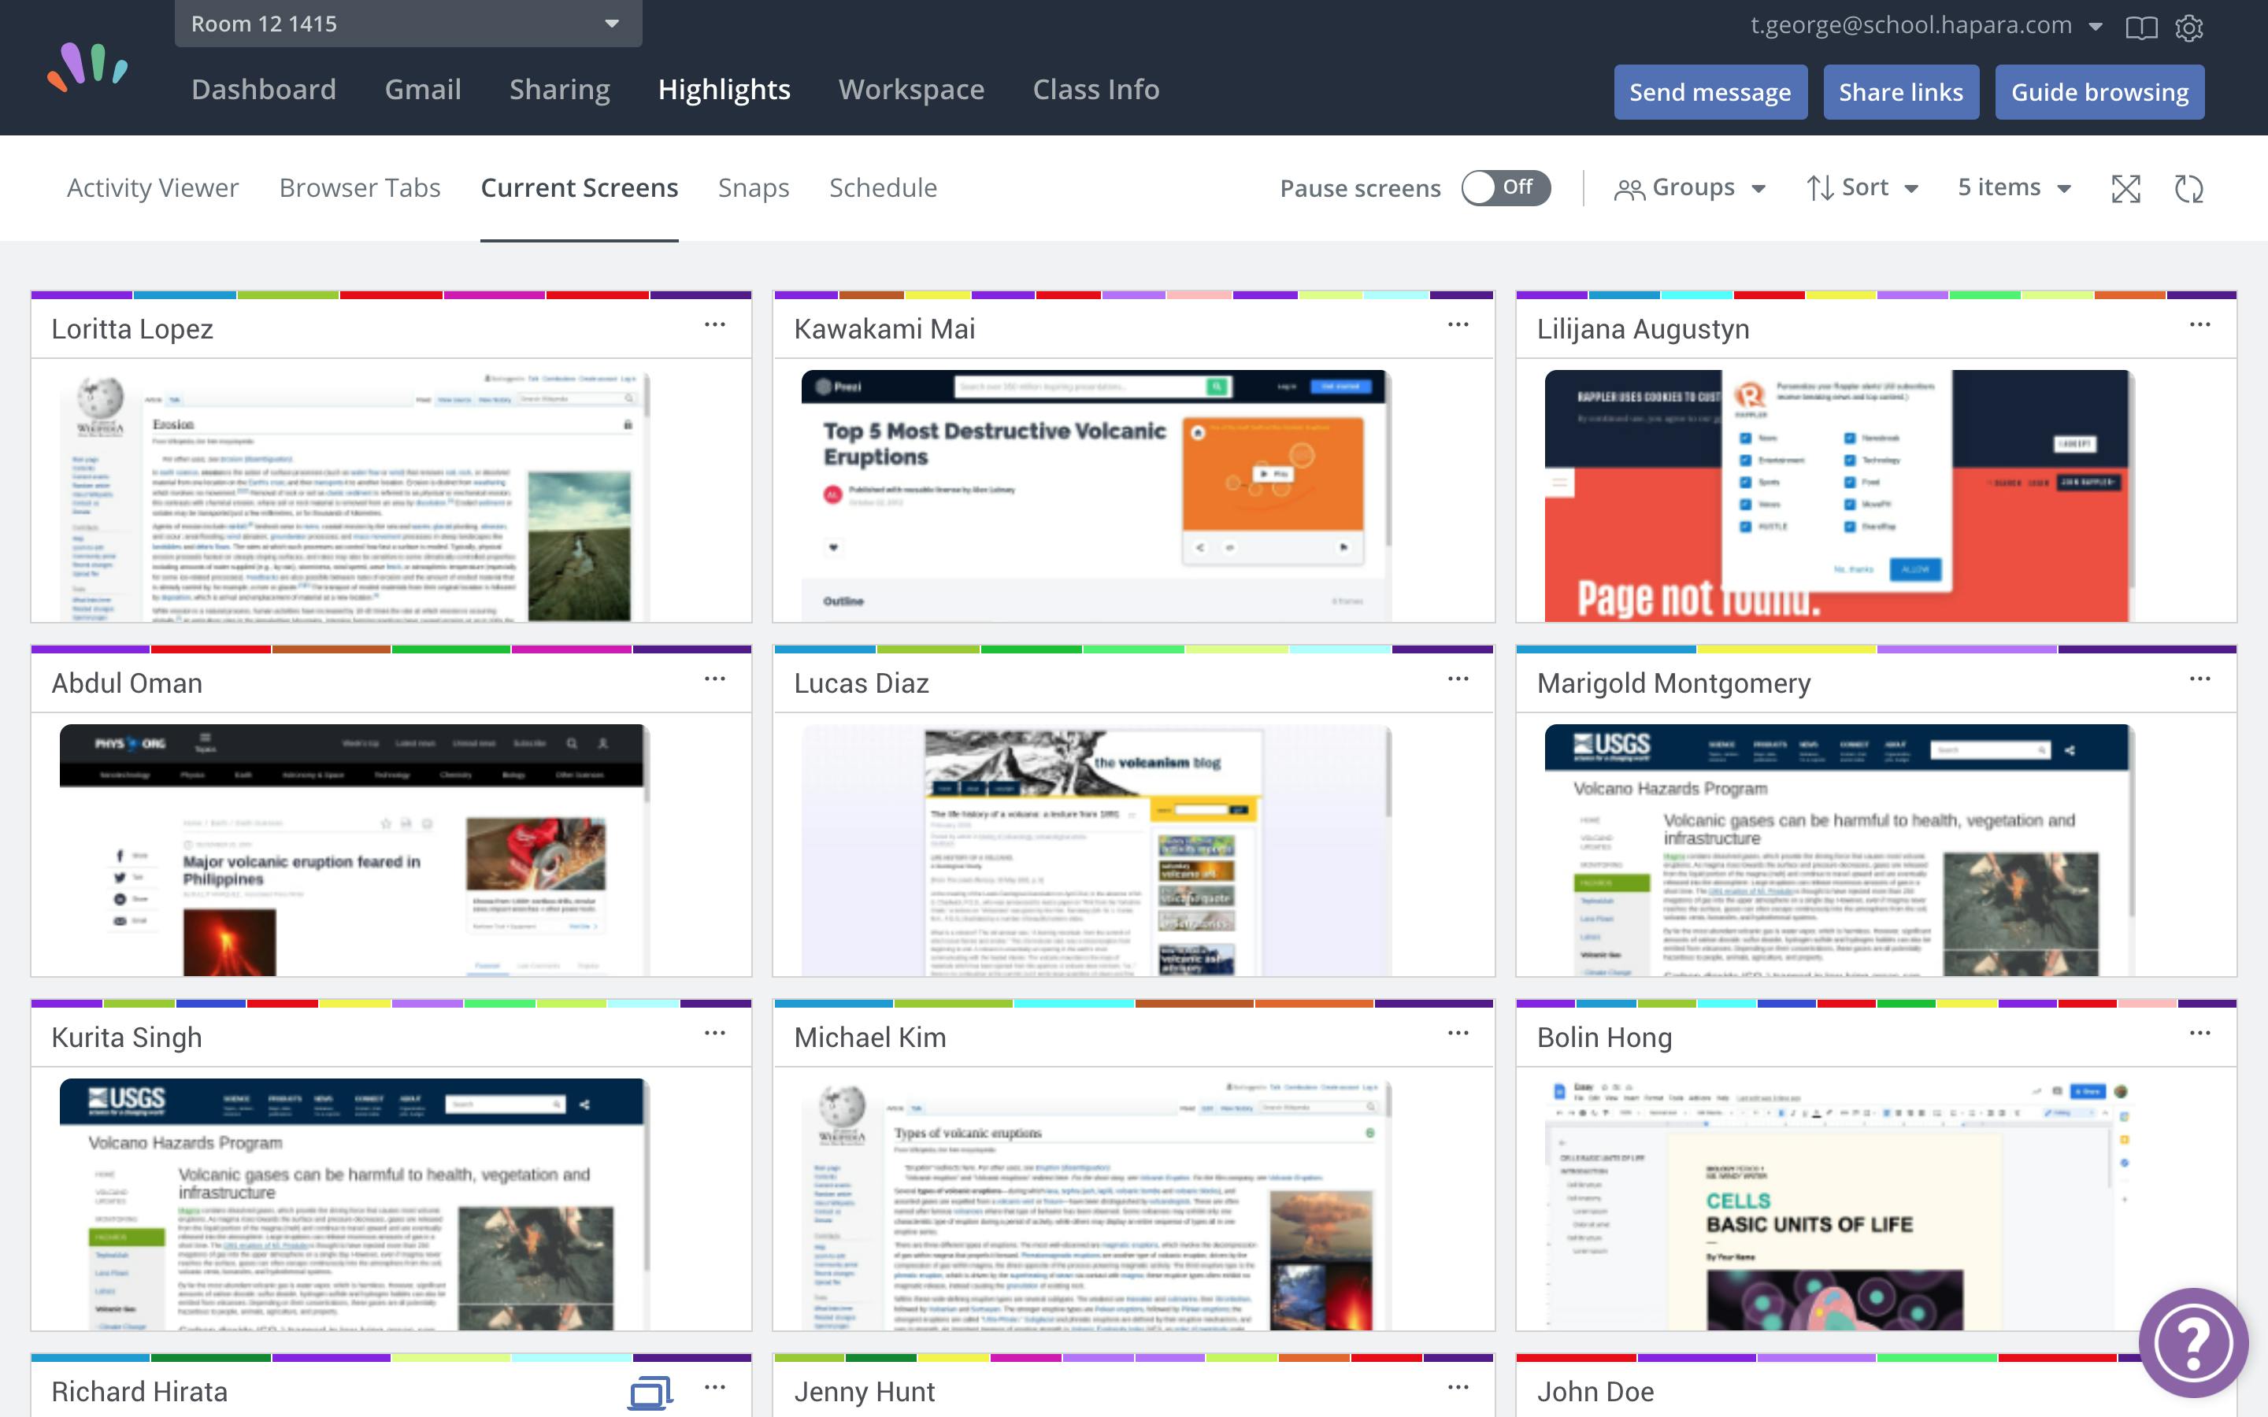This screenshot has width=2268, height=1417.
Task: Open the help book icon
Action: (x=2140, y=28)
